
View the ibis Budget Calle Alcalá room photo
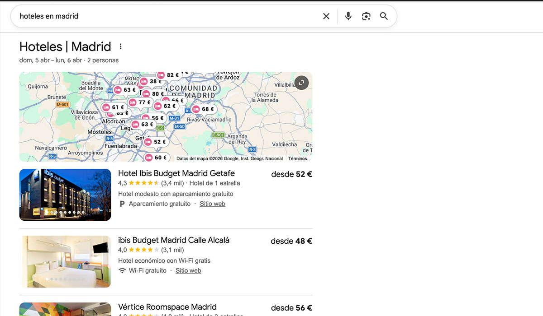coord(65,262)
